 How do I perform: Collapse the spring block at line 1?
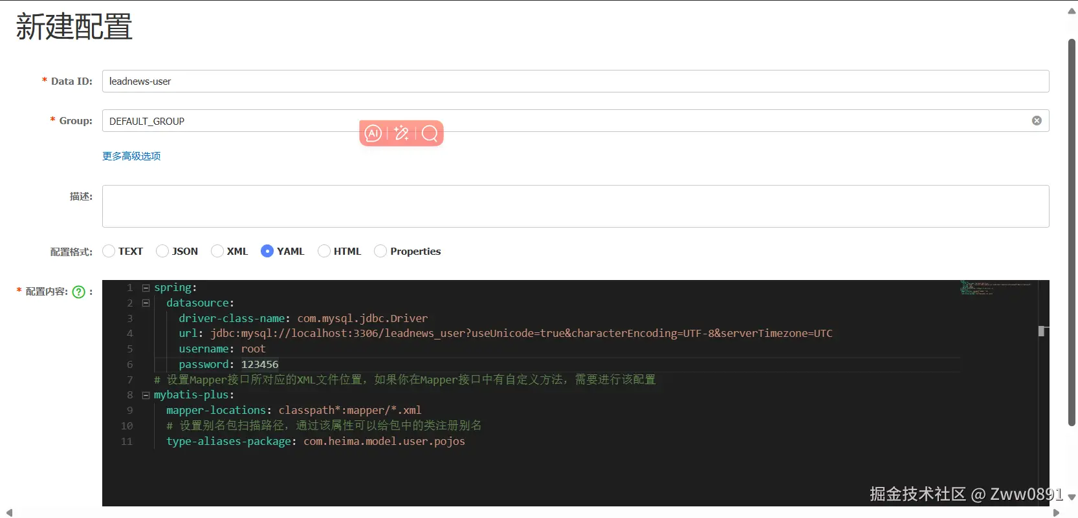point(146,288)
